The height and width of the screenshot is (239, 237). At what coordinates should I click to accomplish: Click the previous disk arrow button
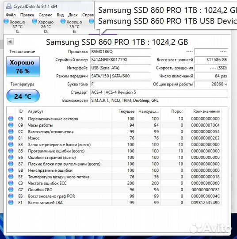[x=10, y=42]
